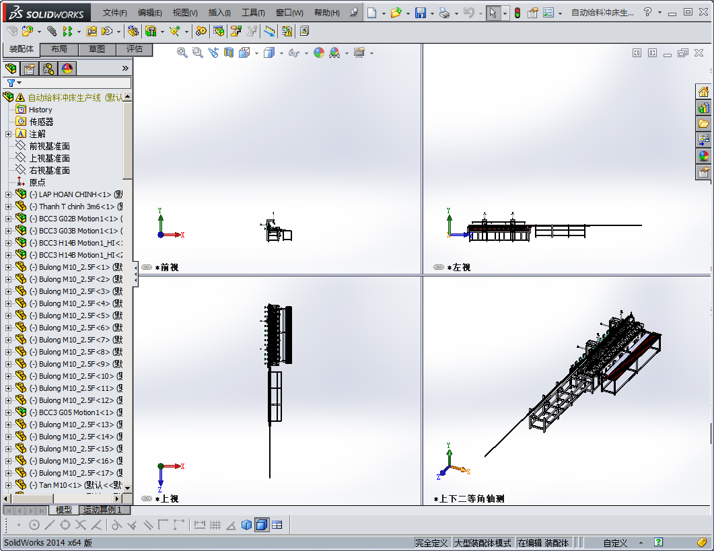Image resolution: width=714 pixels, height=551 pixels.
Task: Select the 前视基准面 plane in tree
Action: [x=50, y=146]
